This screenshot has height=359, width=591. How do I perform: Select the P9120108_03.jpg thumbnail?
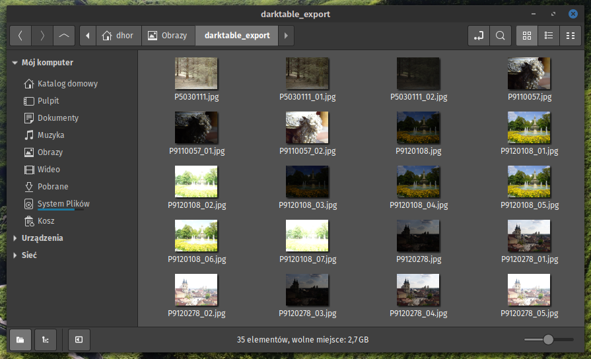coord(307,181)
